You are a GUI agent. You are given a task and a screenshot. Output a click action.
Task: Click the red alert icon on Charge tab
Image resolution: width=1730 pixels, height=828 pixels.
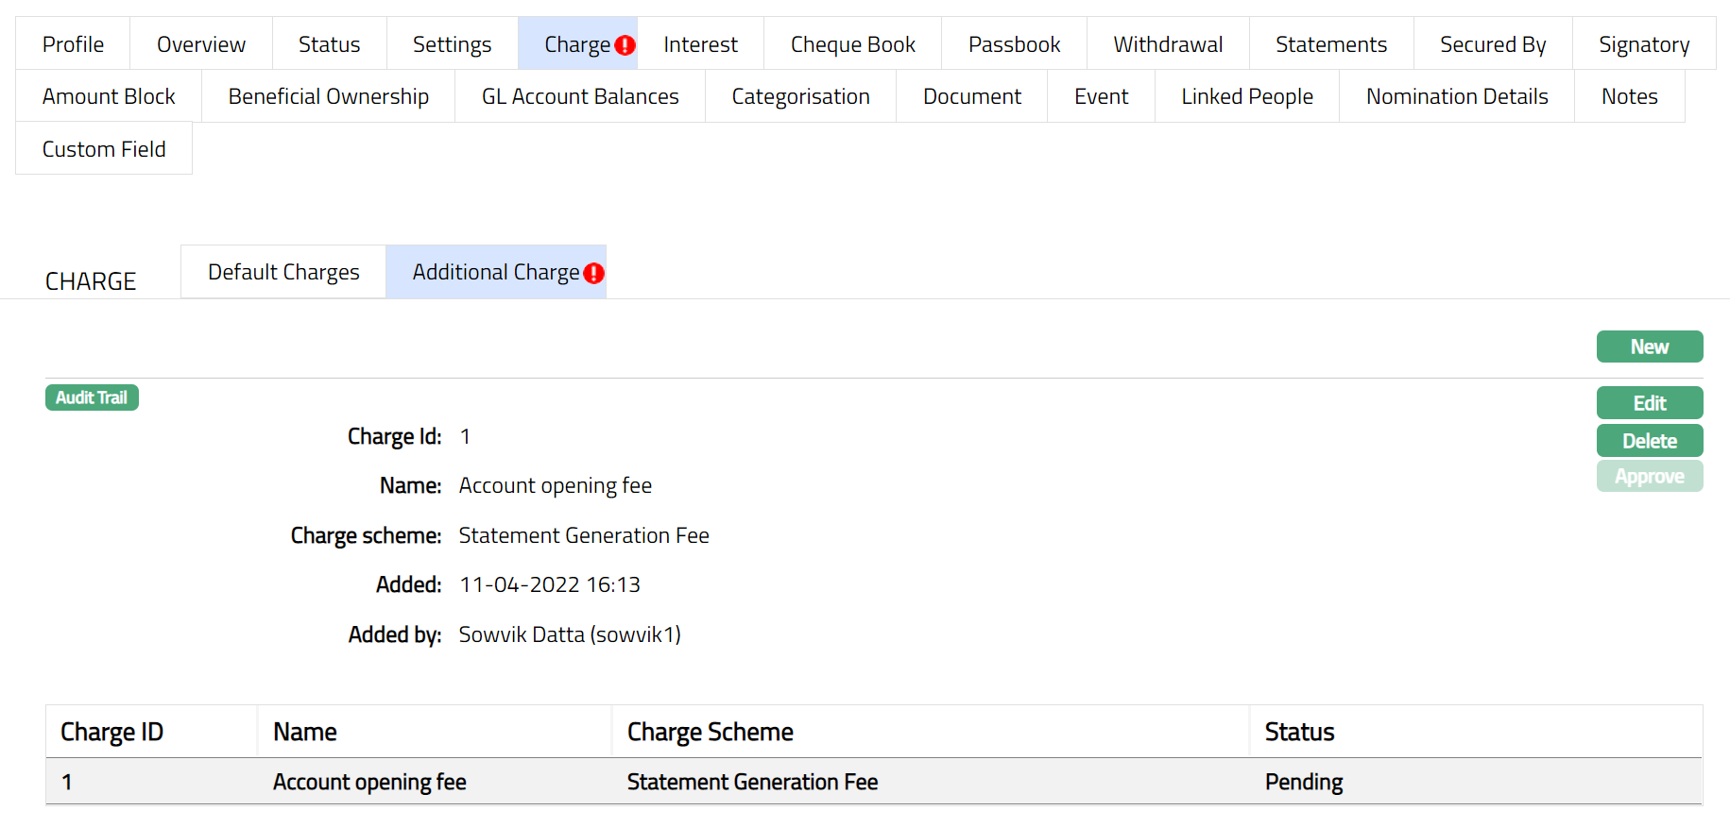coord(625,45)
